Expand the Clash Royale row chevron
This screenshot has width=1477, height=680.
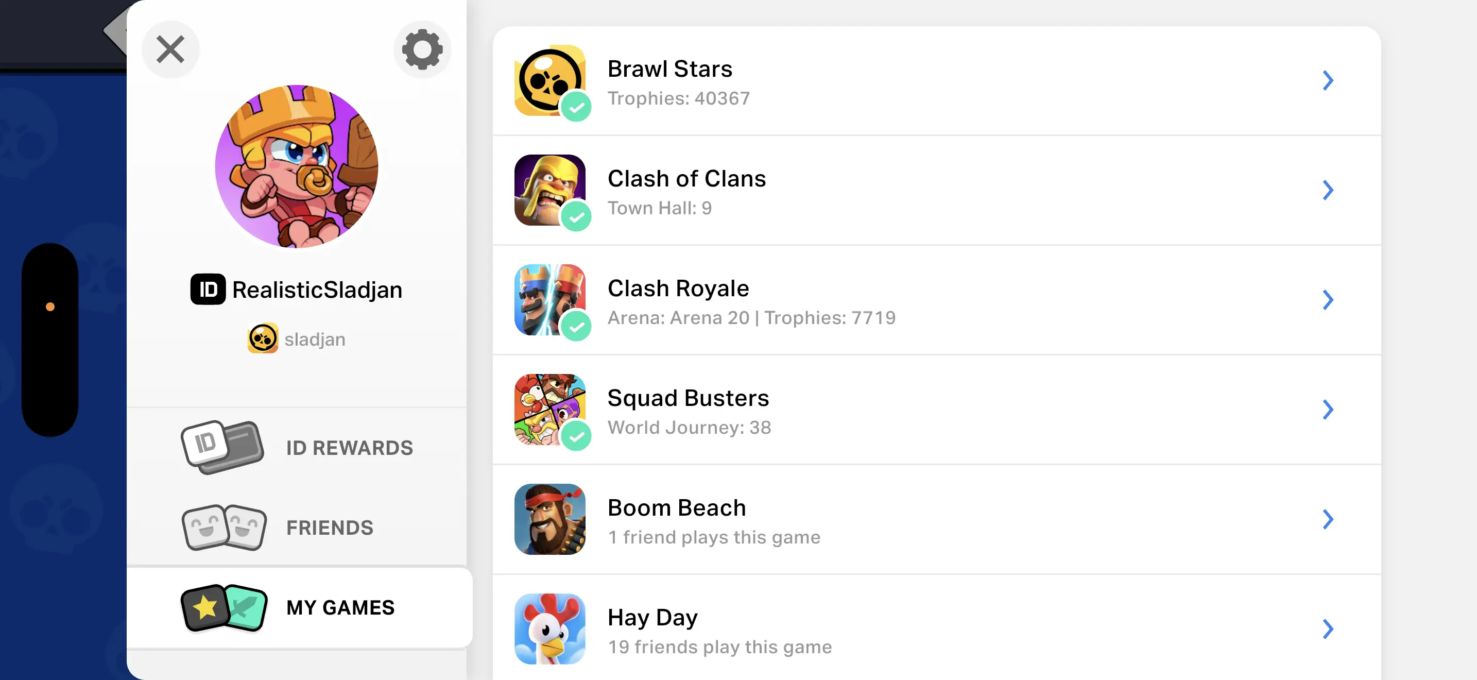(x=1327, y=300)
